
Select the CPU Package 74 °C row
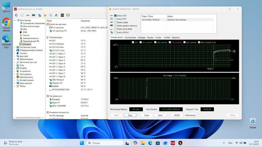[x=77, y=44]
